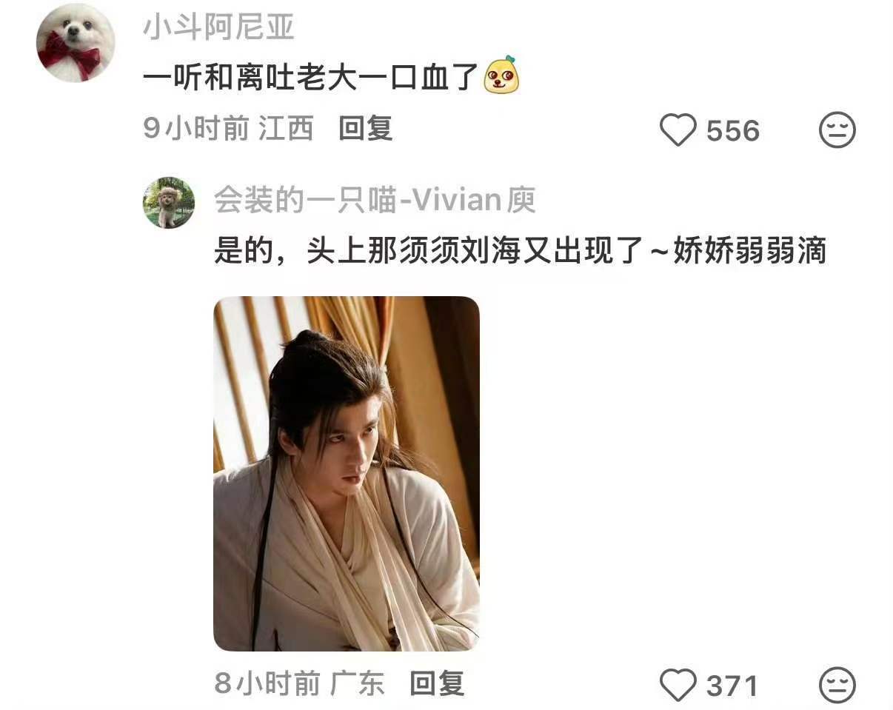Click the 371 like count
The height and width of the screenshot is (710, 893).
pyautogui.click(x=732, y=686)
